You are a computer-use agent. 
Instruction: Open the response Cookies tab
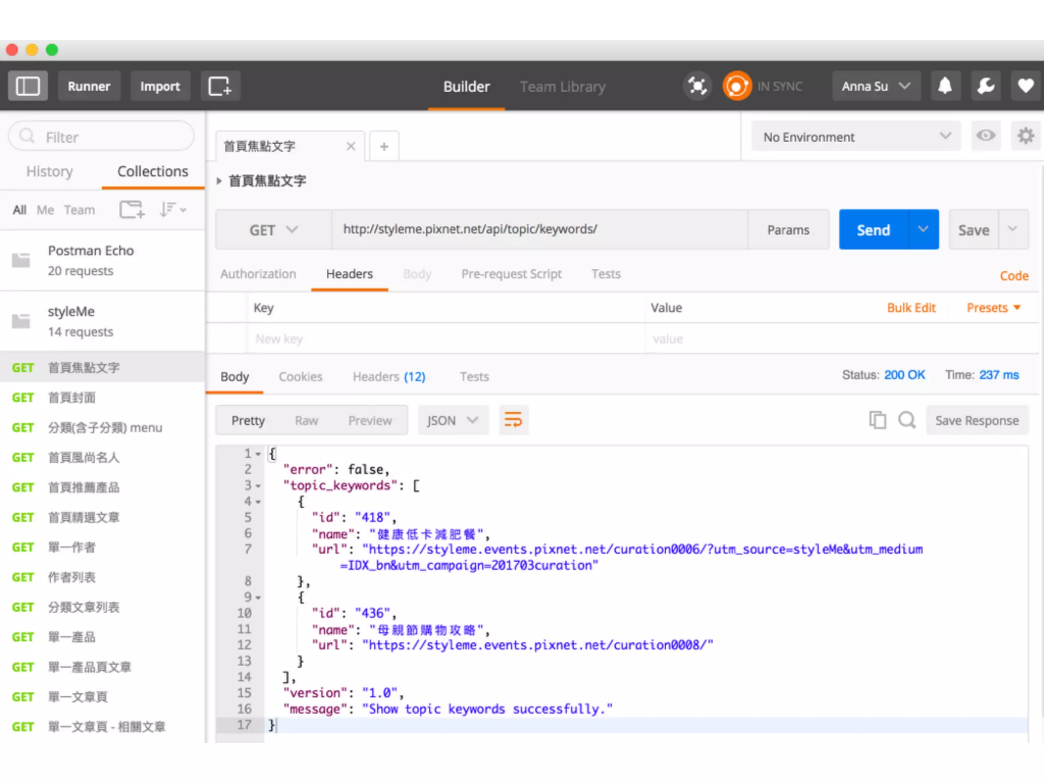pos(300,377)
